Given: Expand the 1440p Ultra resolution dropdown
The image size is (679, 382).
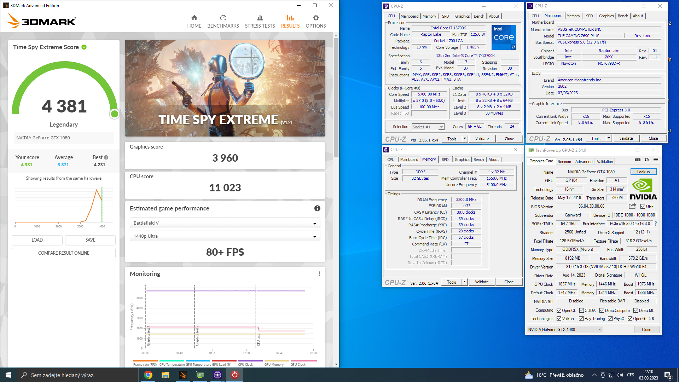Looking at the screenshot, I should click(x=225, y=236).
